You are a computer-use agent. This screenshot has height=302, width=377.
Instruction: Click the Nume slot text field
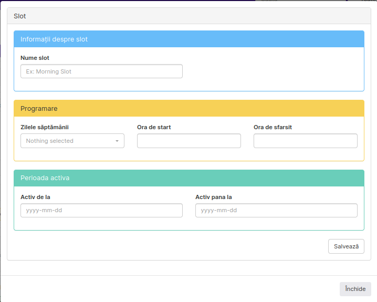(x=101, y=71)
